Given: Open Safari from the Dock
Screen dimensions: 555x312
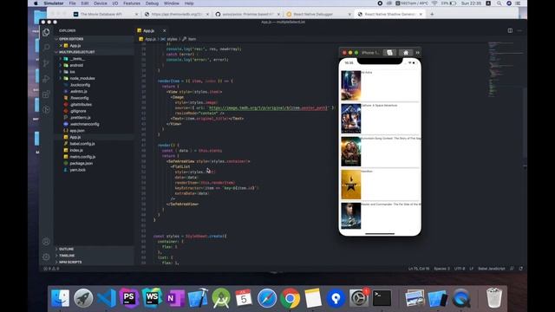Looking at the screenshot, I should (x=267, y=298).
